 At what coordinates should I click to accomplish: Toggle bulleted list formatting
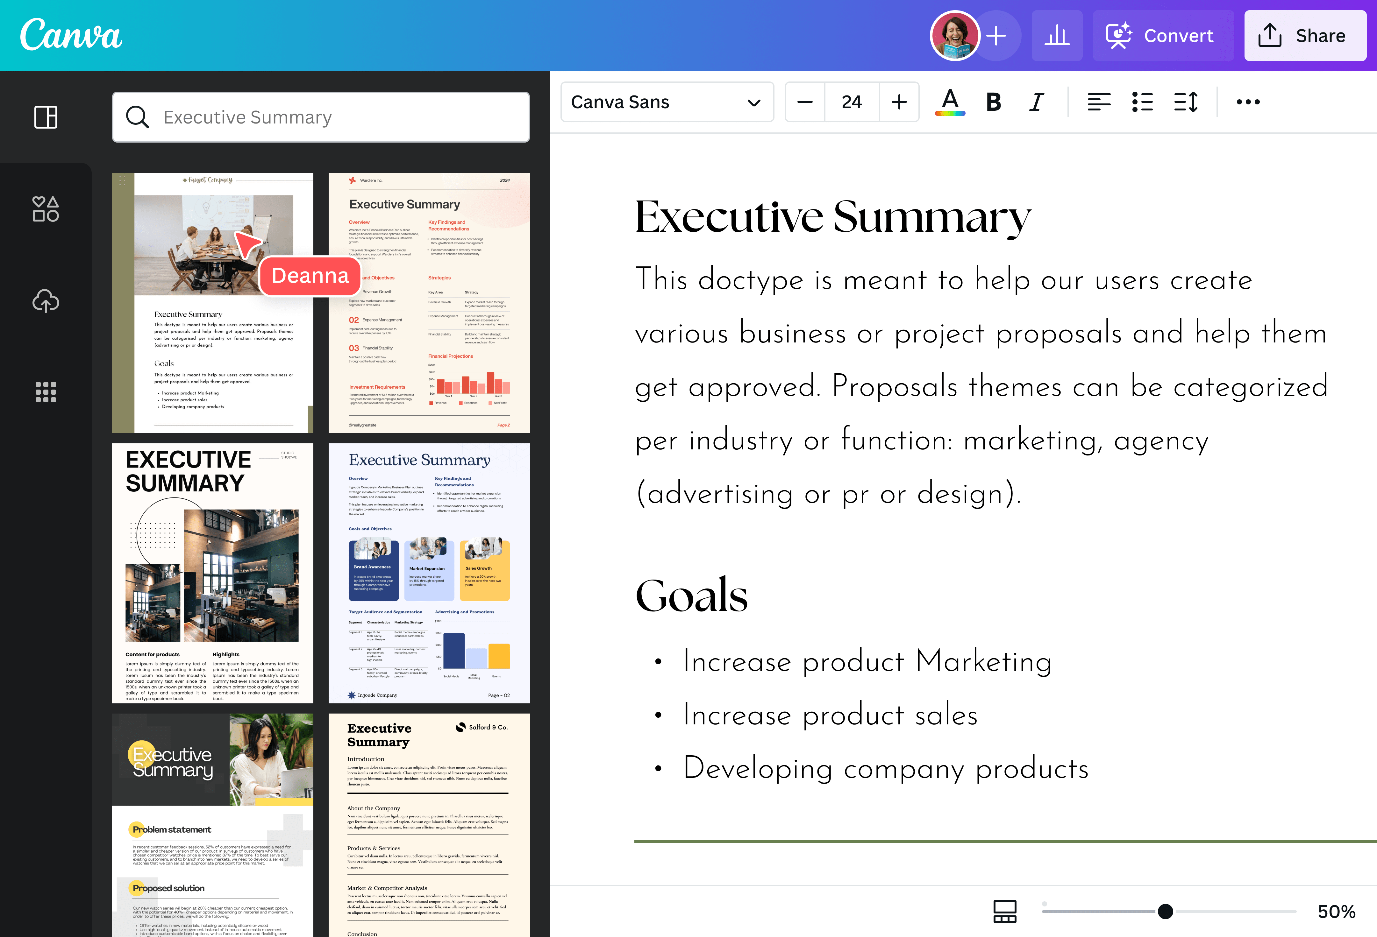pyautogui.click(x=1142, y=102)
